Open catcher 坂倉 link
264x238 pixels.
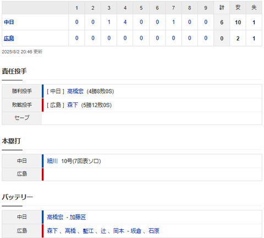[136, 231]
